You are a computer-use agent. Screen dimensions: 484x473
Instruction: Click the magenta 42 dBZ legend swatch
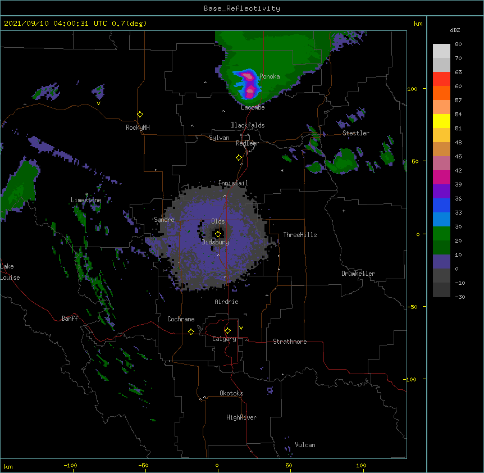click(x=441, y=177)
